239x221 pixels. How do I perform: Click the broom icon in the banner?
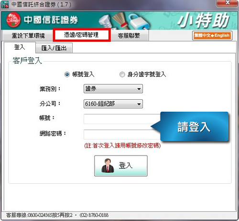click(x=120, y=21)
